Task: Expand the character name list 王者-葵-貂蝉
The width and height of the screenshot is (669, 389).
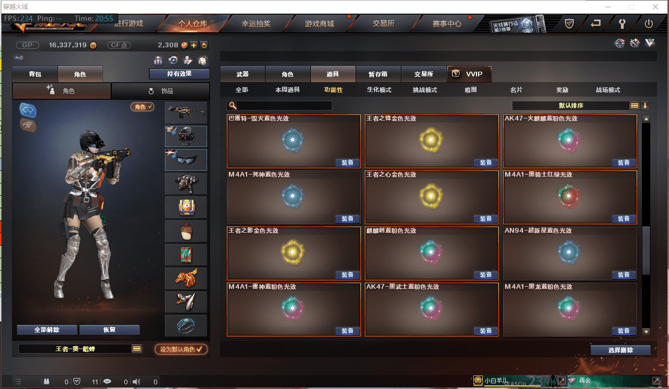Action: [137, 349]
